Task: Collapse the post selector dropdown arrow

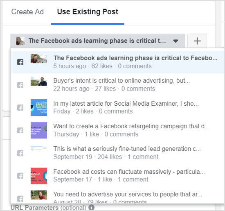Action: pos(175,41)
